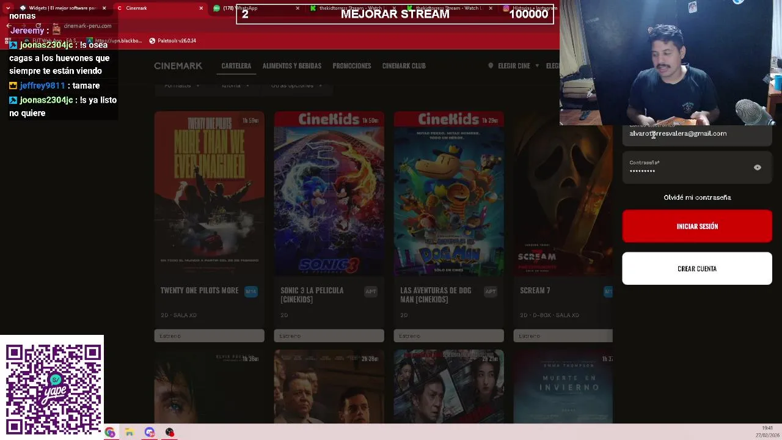Open the Paletools v26.0.24 bookmark
782x440 pixels.
pos(172,40)
